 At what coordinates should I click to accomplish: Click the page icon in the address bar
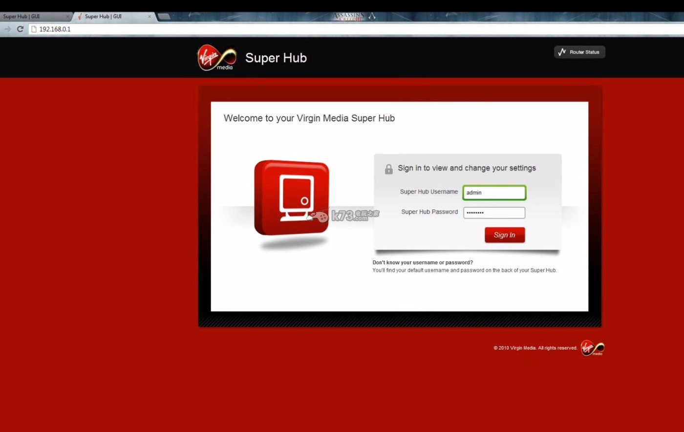point(34,29)
